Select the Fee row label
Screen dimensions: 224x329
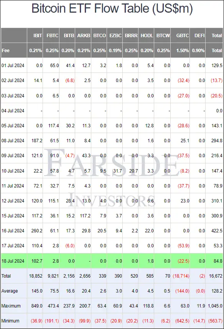tap(5, 50)
